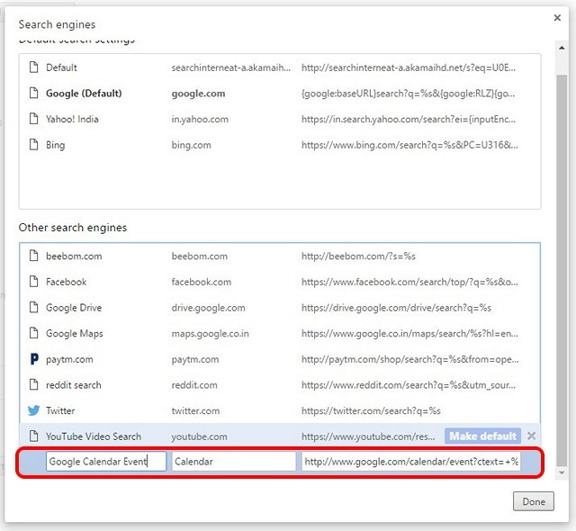The image size is (576, 531).
Task: Select the YouTube Video Search entry name
Action: (x=94, y=436)
